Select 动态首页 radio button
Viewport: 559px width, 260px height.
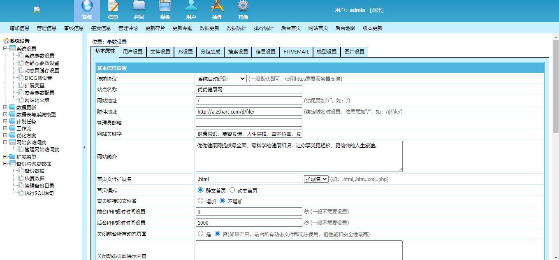tap(232, 190)
